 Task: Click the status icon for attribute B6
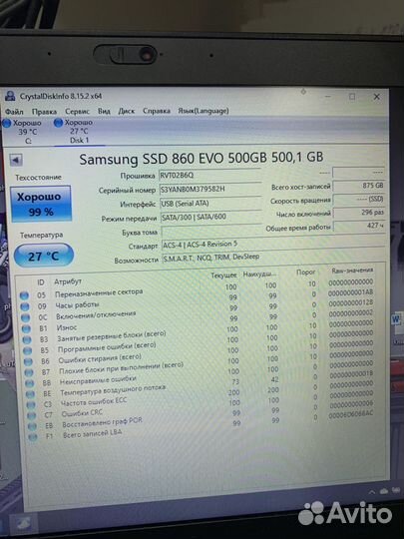(28, 361)
